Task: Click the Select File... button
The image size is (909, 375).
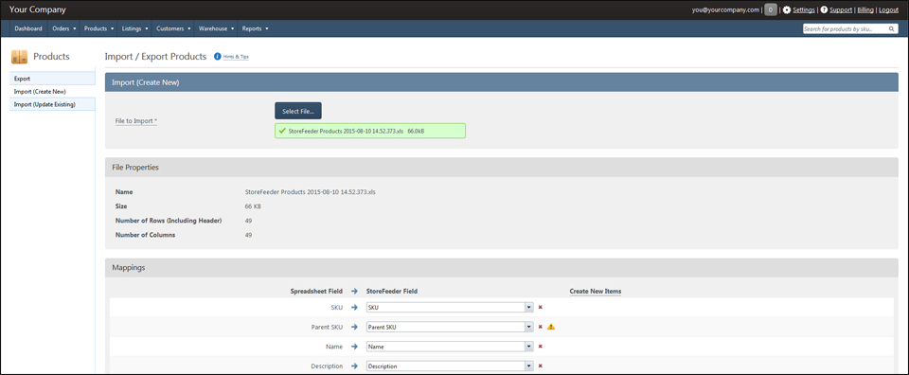Action: (x=298, y=111)
